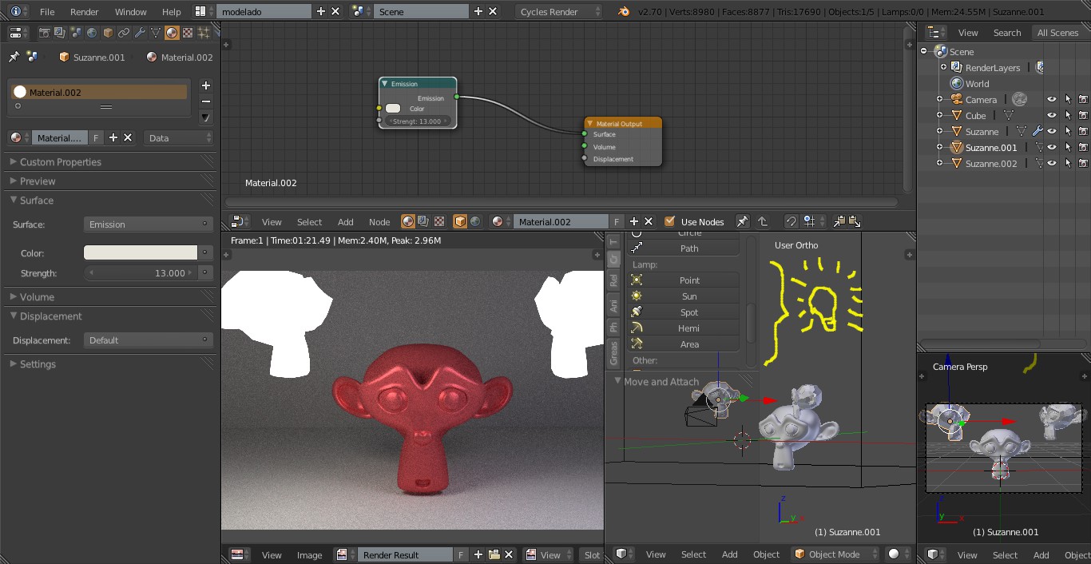Go to parent node tree arrow icon
The width and height of the screenshot is (1091, 564).
(x=763, y=221)
